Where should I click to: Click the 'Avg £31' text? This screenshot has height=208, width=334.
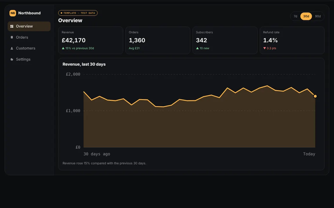point(134,48)
